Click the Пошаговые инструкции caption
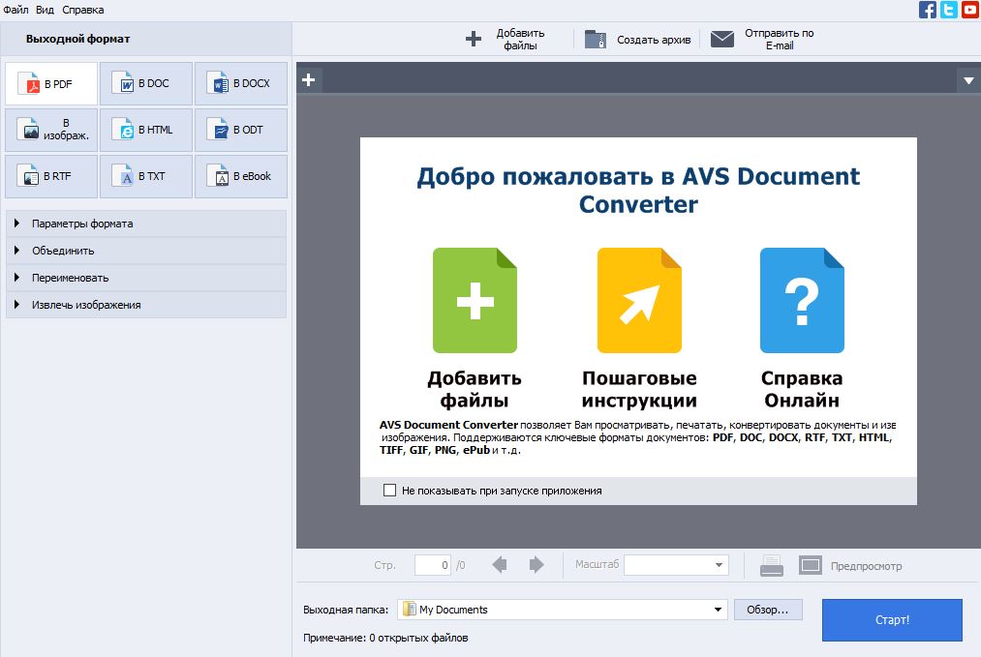 (639, 389)
